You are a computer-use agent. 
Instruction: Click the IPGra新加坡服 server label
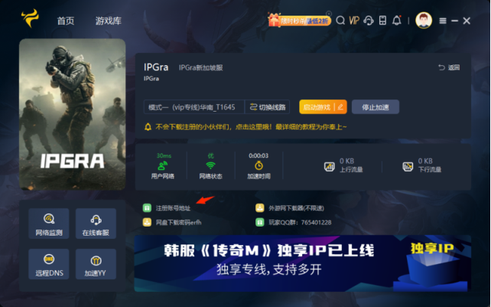click(x=200, y=67)
